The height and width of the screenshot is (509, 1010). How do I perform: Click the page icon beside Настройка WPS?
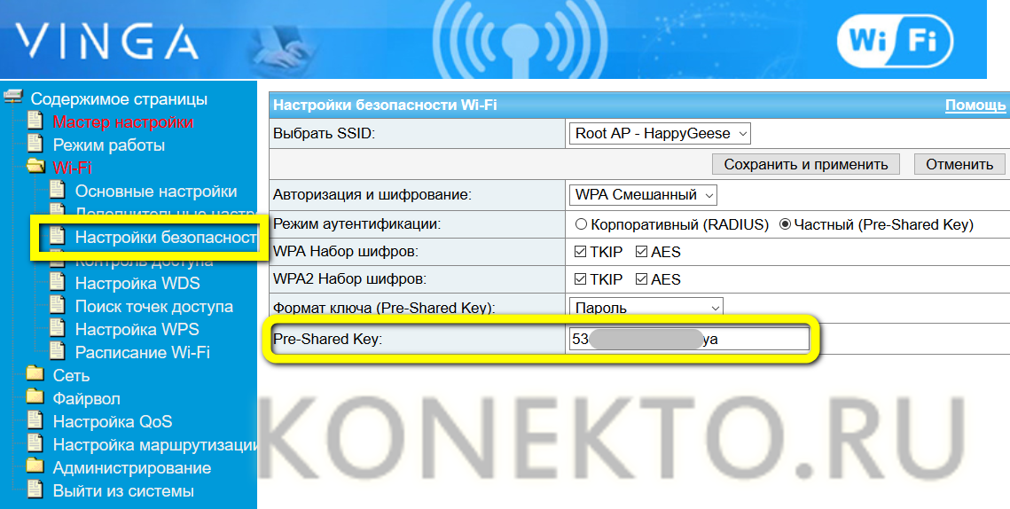[x=58, y=329]
